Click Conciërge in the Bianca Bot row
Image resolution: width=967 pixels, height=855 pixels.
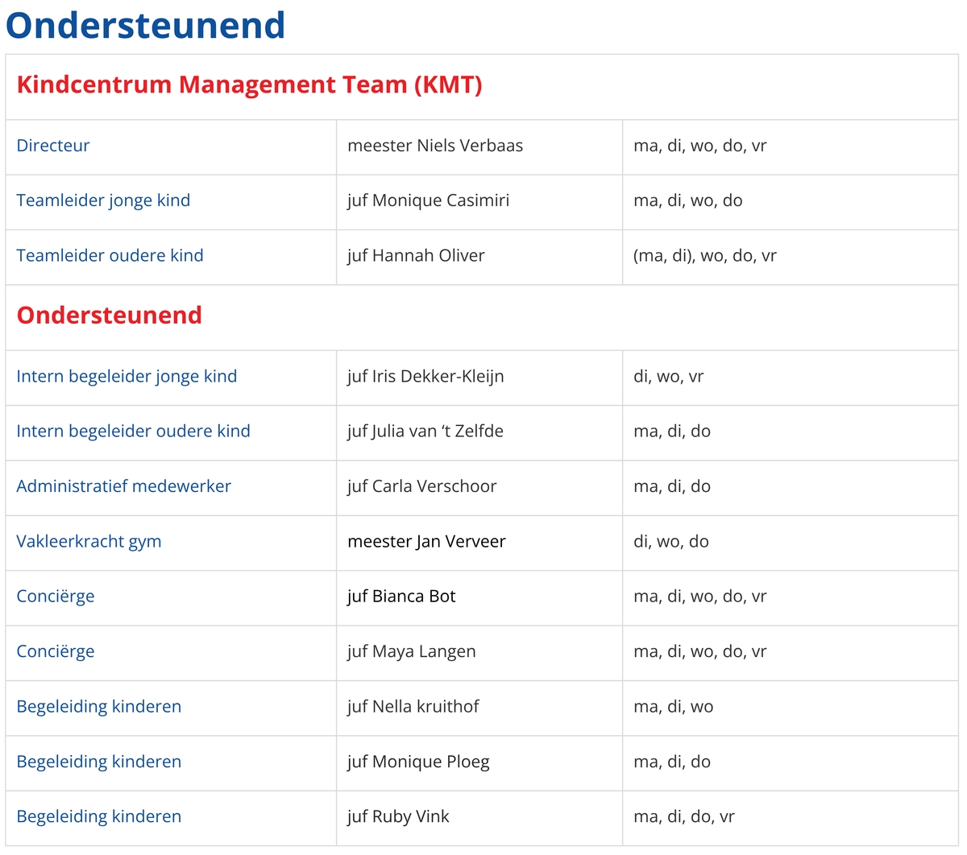point(56,597)
